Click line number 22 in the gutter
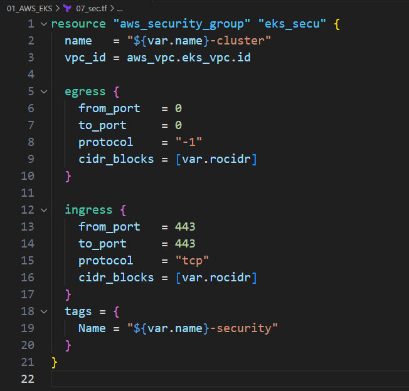 [x=28, y=379]
